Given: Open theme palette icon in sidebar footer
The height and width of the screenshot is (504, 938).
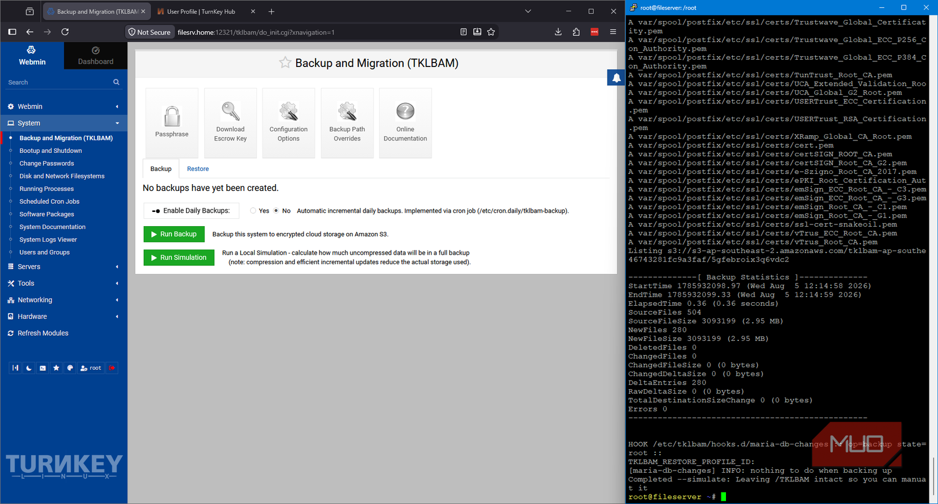Looking at the screenshot, I should click(70, 368).
